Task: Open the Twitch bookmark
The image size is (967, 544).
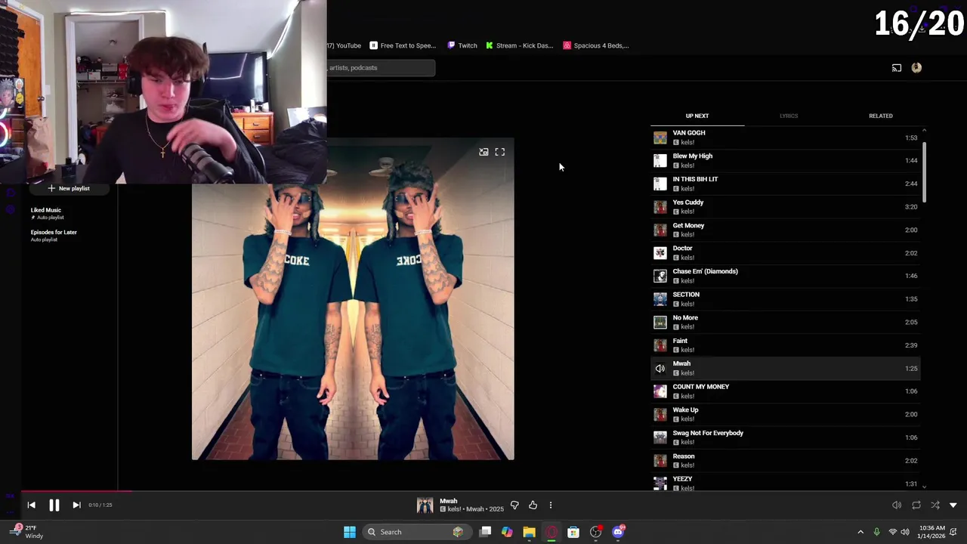Action: (x=462, y=45)
